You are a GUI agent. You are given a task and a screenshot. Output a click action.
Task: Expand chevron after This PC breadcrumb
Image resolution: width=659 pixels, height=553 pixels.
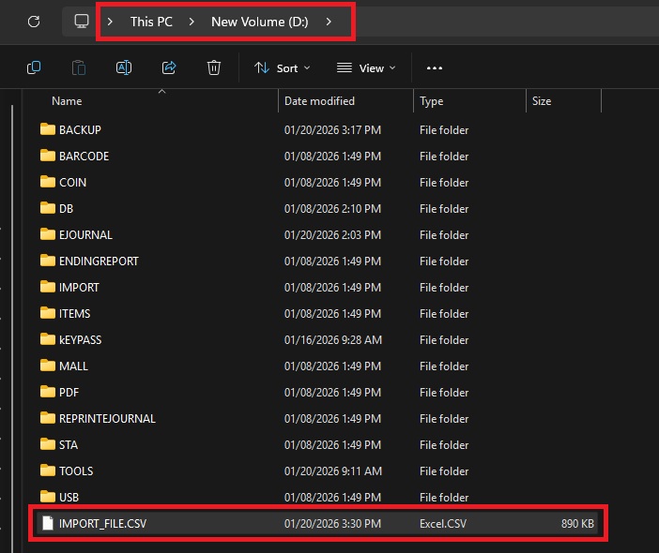click(x=192, y=22)
